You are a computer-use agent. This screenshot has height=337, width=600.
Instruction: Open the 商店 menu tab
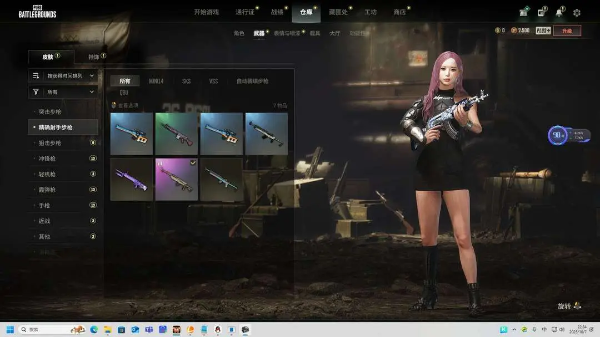pos(399,12)
